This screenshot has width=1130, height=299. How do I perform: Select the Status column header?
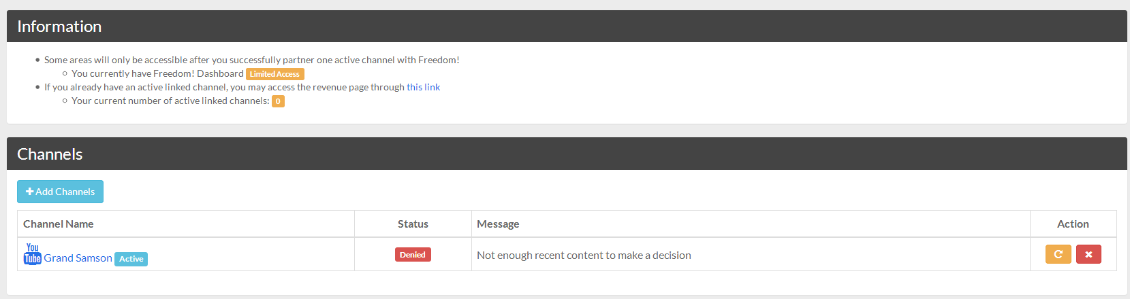pyautogui.click(x=413, y=224)
